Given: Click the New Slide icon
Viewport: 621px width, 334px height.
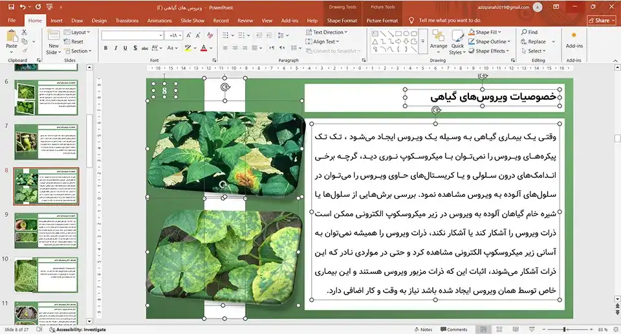Looking at the screenshot, I should pyautogui.click(x=53, y=36).
